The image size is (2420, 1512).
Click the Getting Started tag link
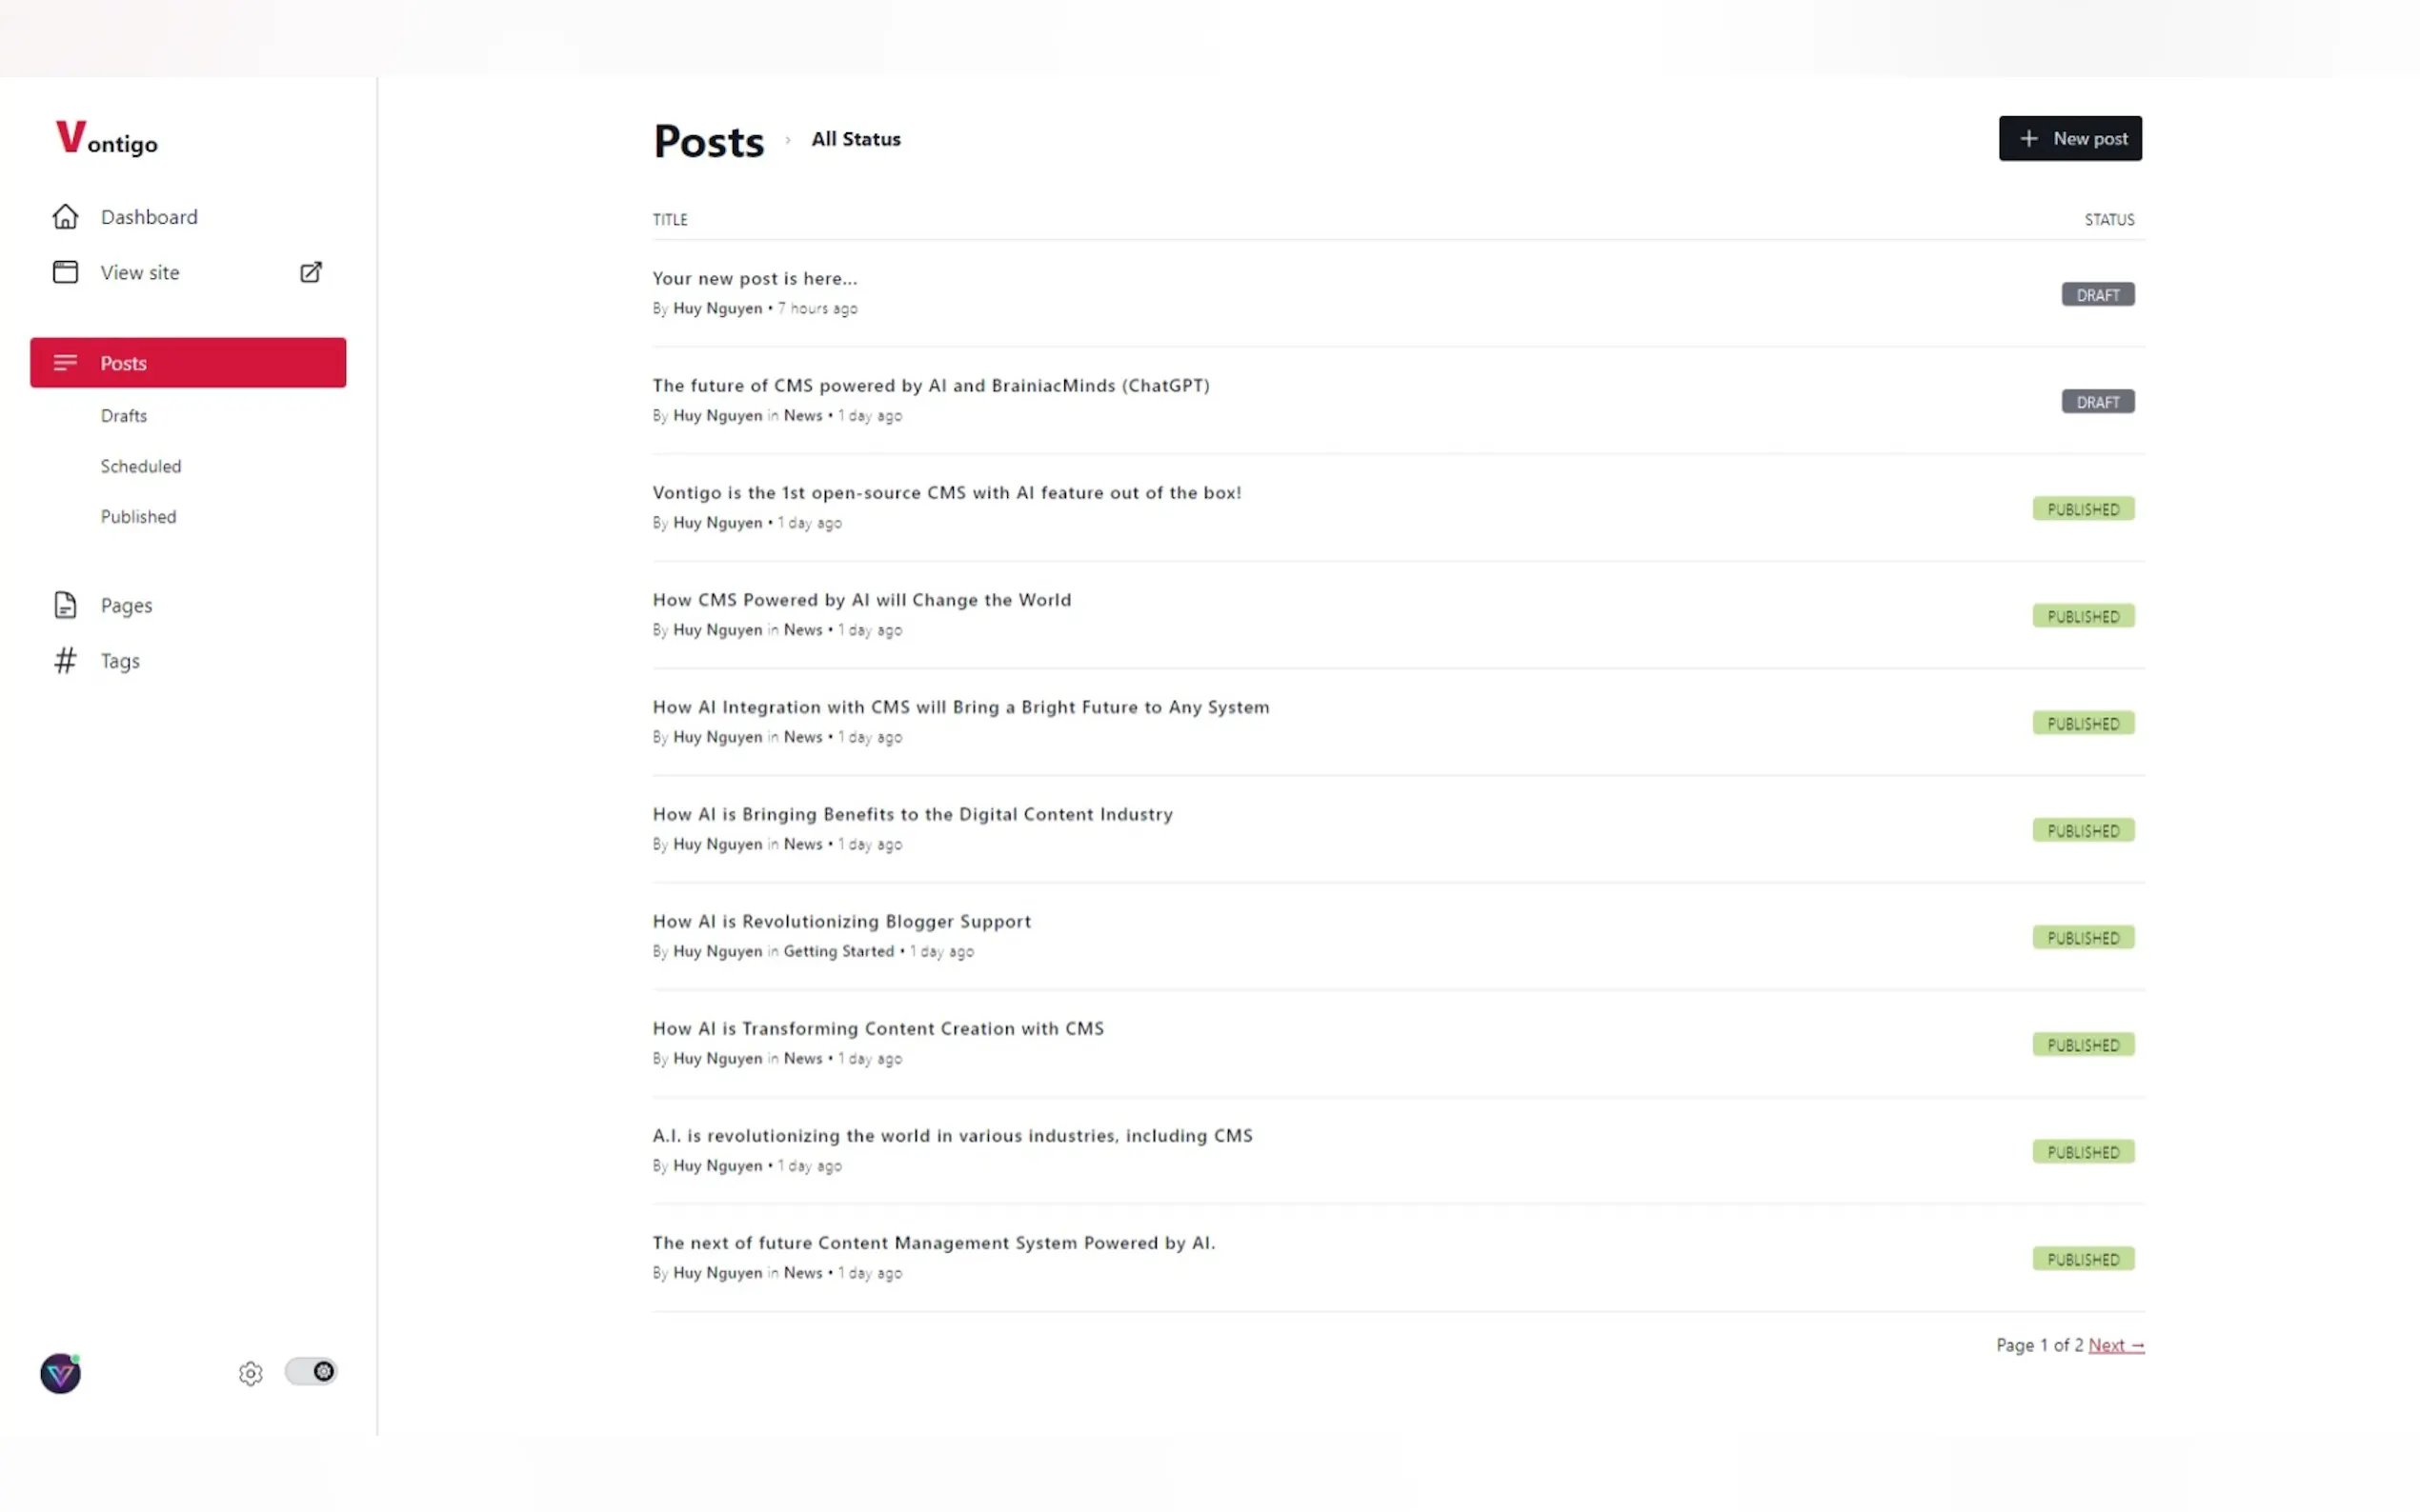(x=838, y=951)
